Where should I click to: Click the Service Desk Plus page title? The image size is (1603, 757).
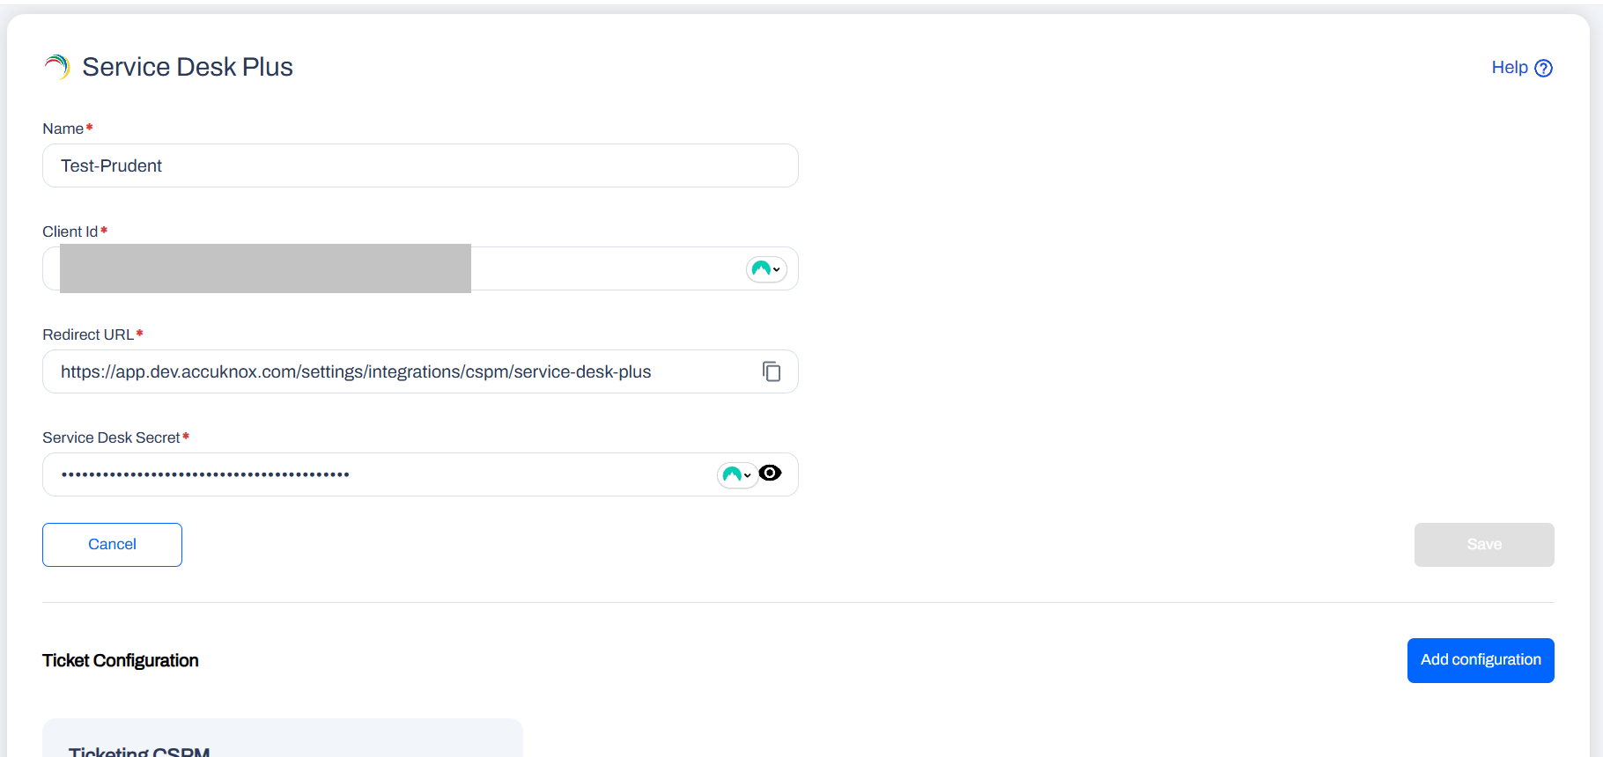[x=187, y=68]
